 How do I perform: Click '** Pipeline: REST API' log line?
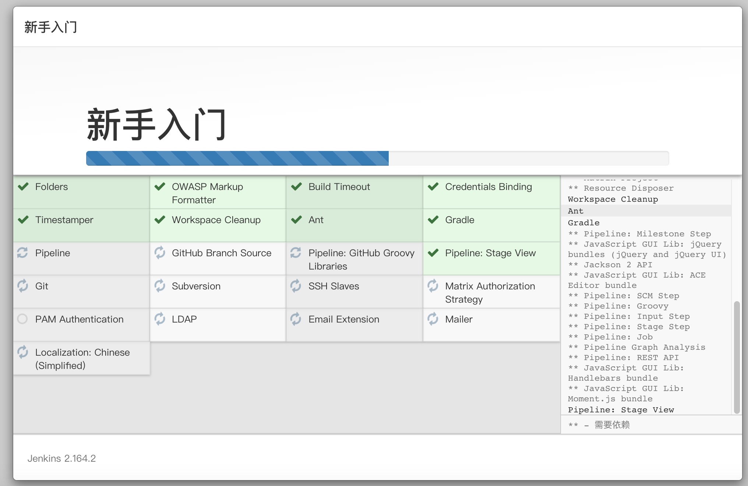click(624, 358)
